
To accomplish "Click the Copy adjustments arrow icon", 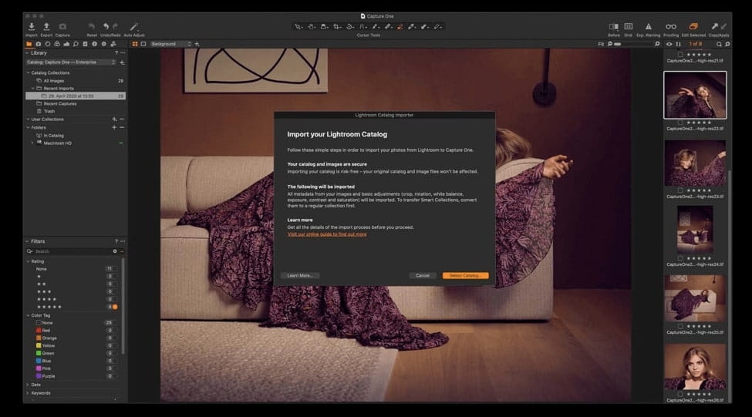I will (714, 27).
